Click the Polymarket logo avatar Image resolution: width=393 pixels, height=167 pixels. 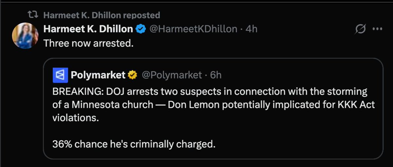(x=60, y=75)
